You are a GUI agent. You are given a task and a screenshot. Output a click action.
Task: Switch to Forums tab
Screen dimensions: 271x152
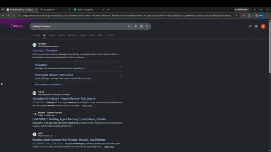coord(83,35)
